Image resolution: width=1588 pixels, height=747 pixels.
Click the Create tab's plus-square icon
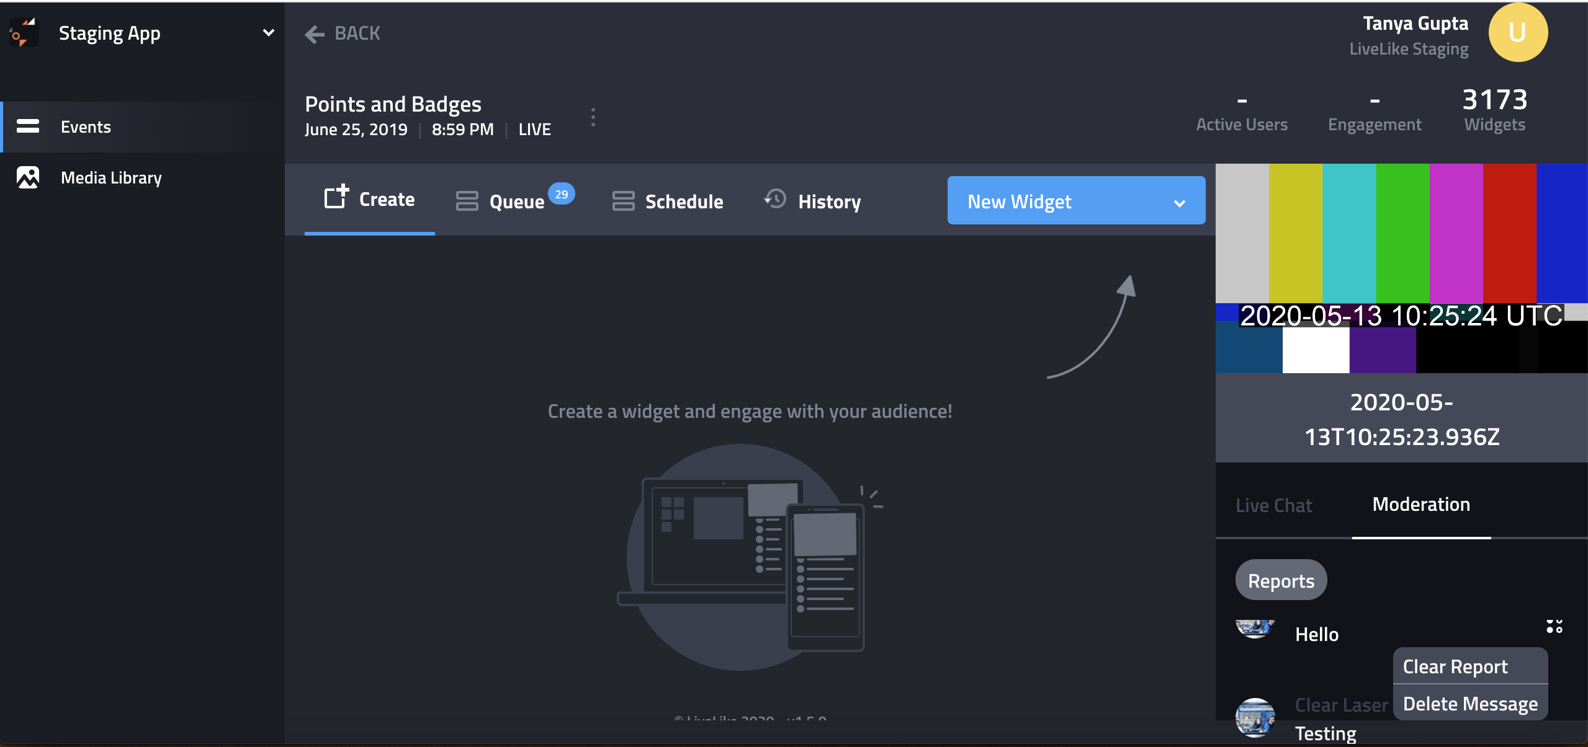click(x=336, y=198)
